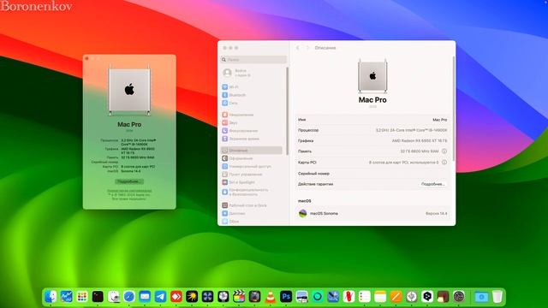Click the Графика row in settings
The width and height of the screenshot is (548, 308).
(x=372, y=140)
